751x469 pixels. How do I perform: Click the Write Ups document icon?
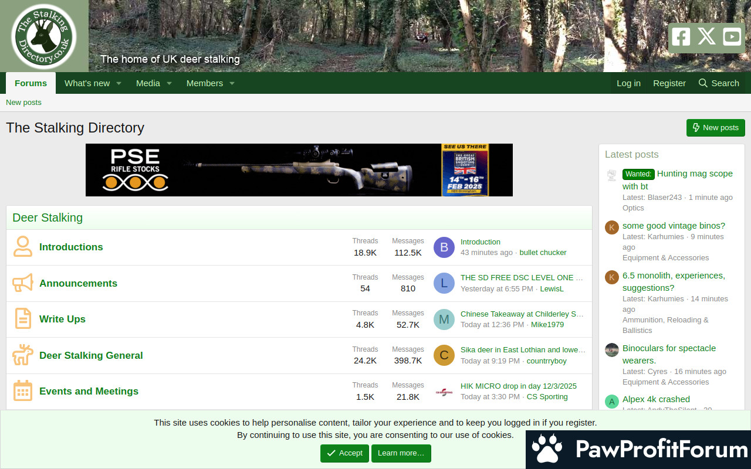pyautogui.click(x=23, y=319)
